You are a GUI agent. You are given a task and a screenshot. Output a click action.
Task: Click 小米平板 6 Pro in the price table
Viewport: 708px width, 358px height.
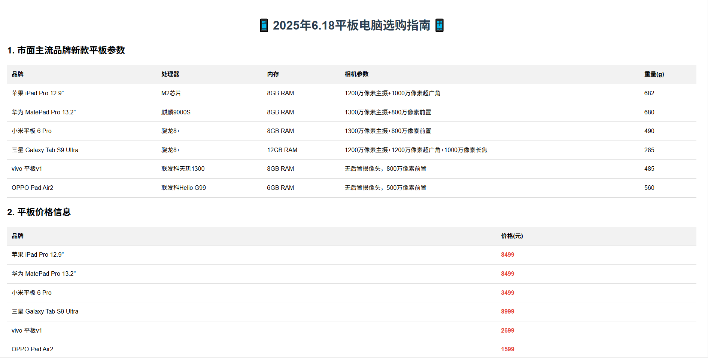click(x=32, y=293)
